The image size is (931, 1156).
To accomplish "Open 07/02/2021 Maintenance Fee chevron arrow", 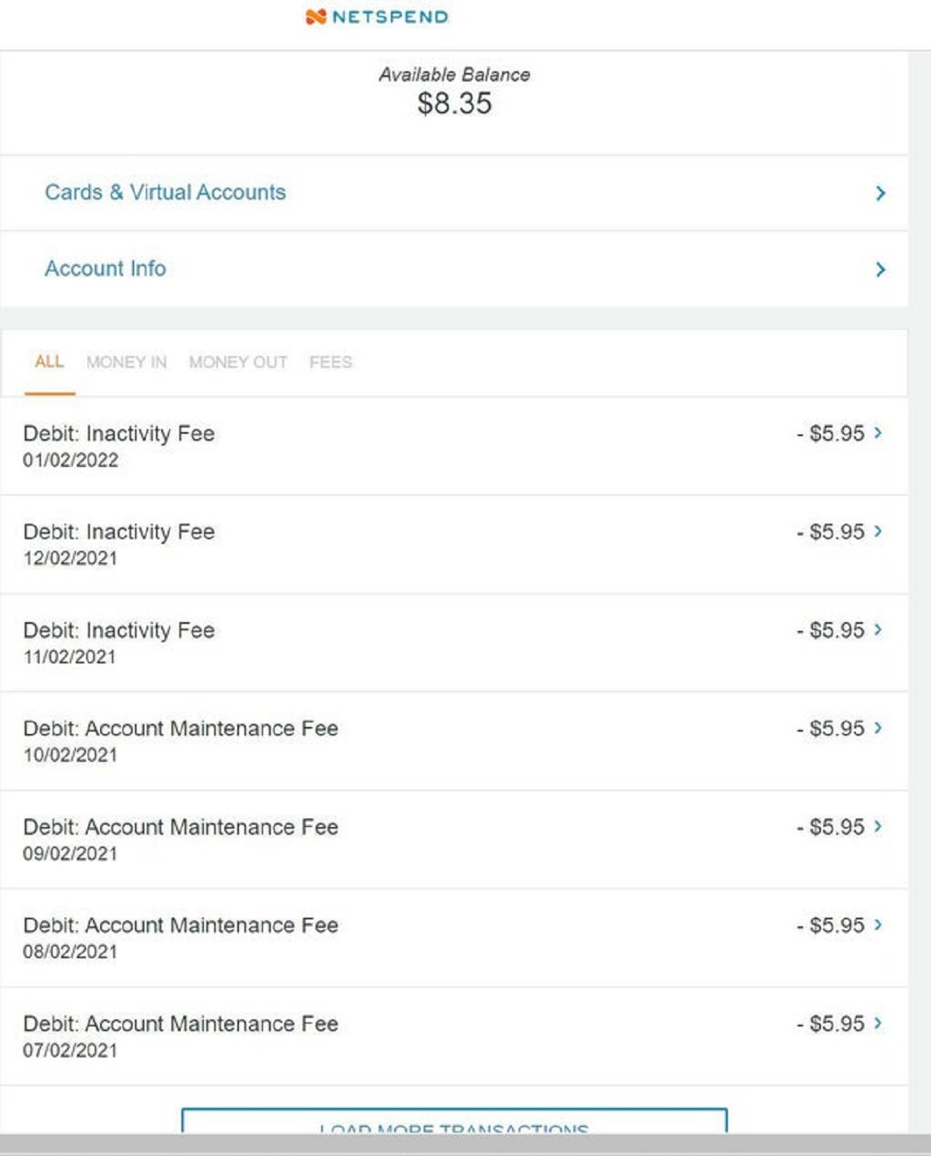I will (878, 1023).
